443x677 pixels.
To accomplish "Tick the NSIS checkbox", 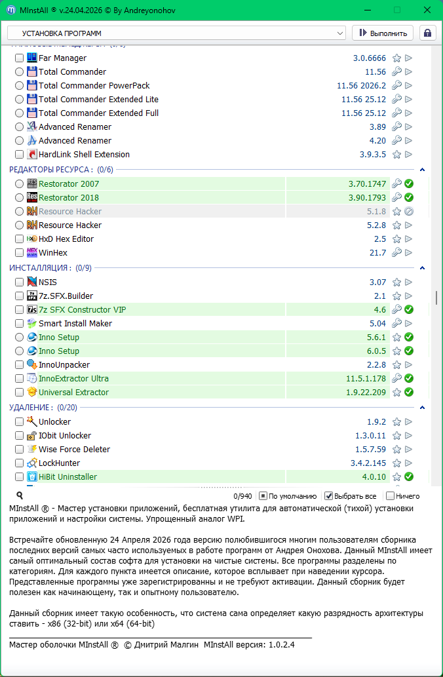I will point(19,282).
